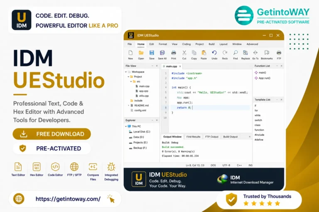Click the UEStudio title bar logo icon

pos(131,35)
